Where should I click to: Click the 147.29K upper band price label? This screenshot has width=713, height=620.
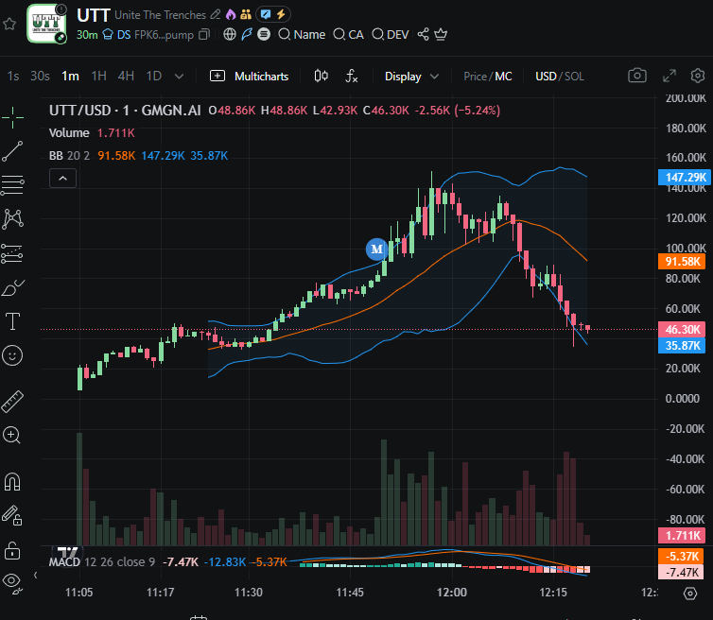[x=684, y=178]
